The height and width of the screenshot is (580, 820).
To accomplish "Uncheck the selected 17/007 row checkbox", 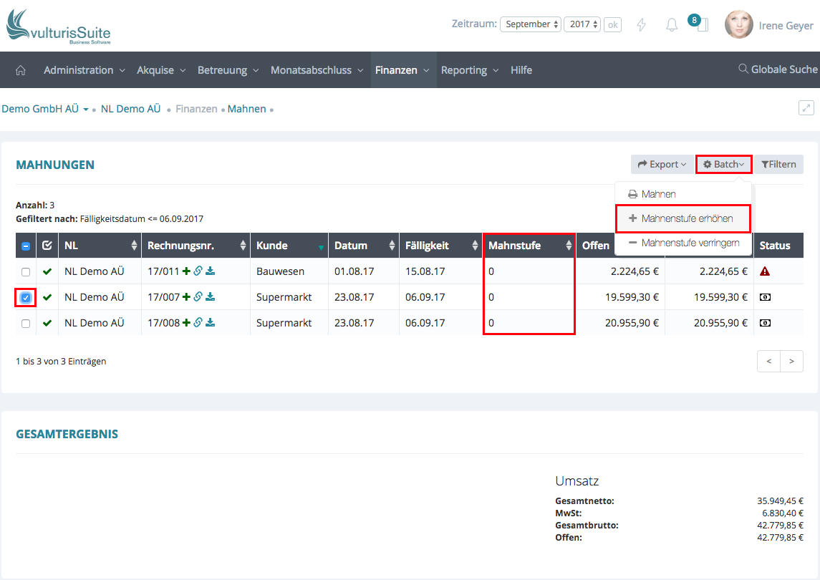I will (x=26, y=298).
